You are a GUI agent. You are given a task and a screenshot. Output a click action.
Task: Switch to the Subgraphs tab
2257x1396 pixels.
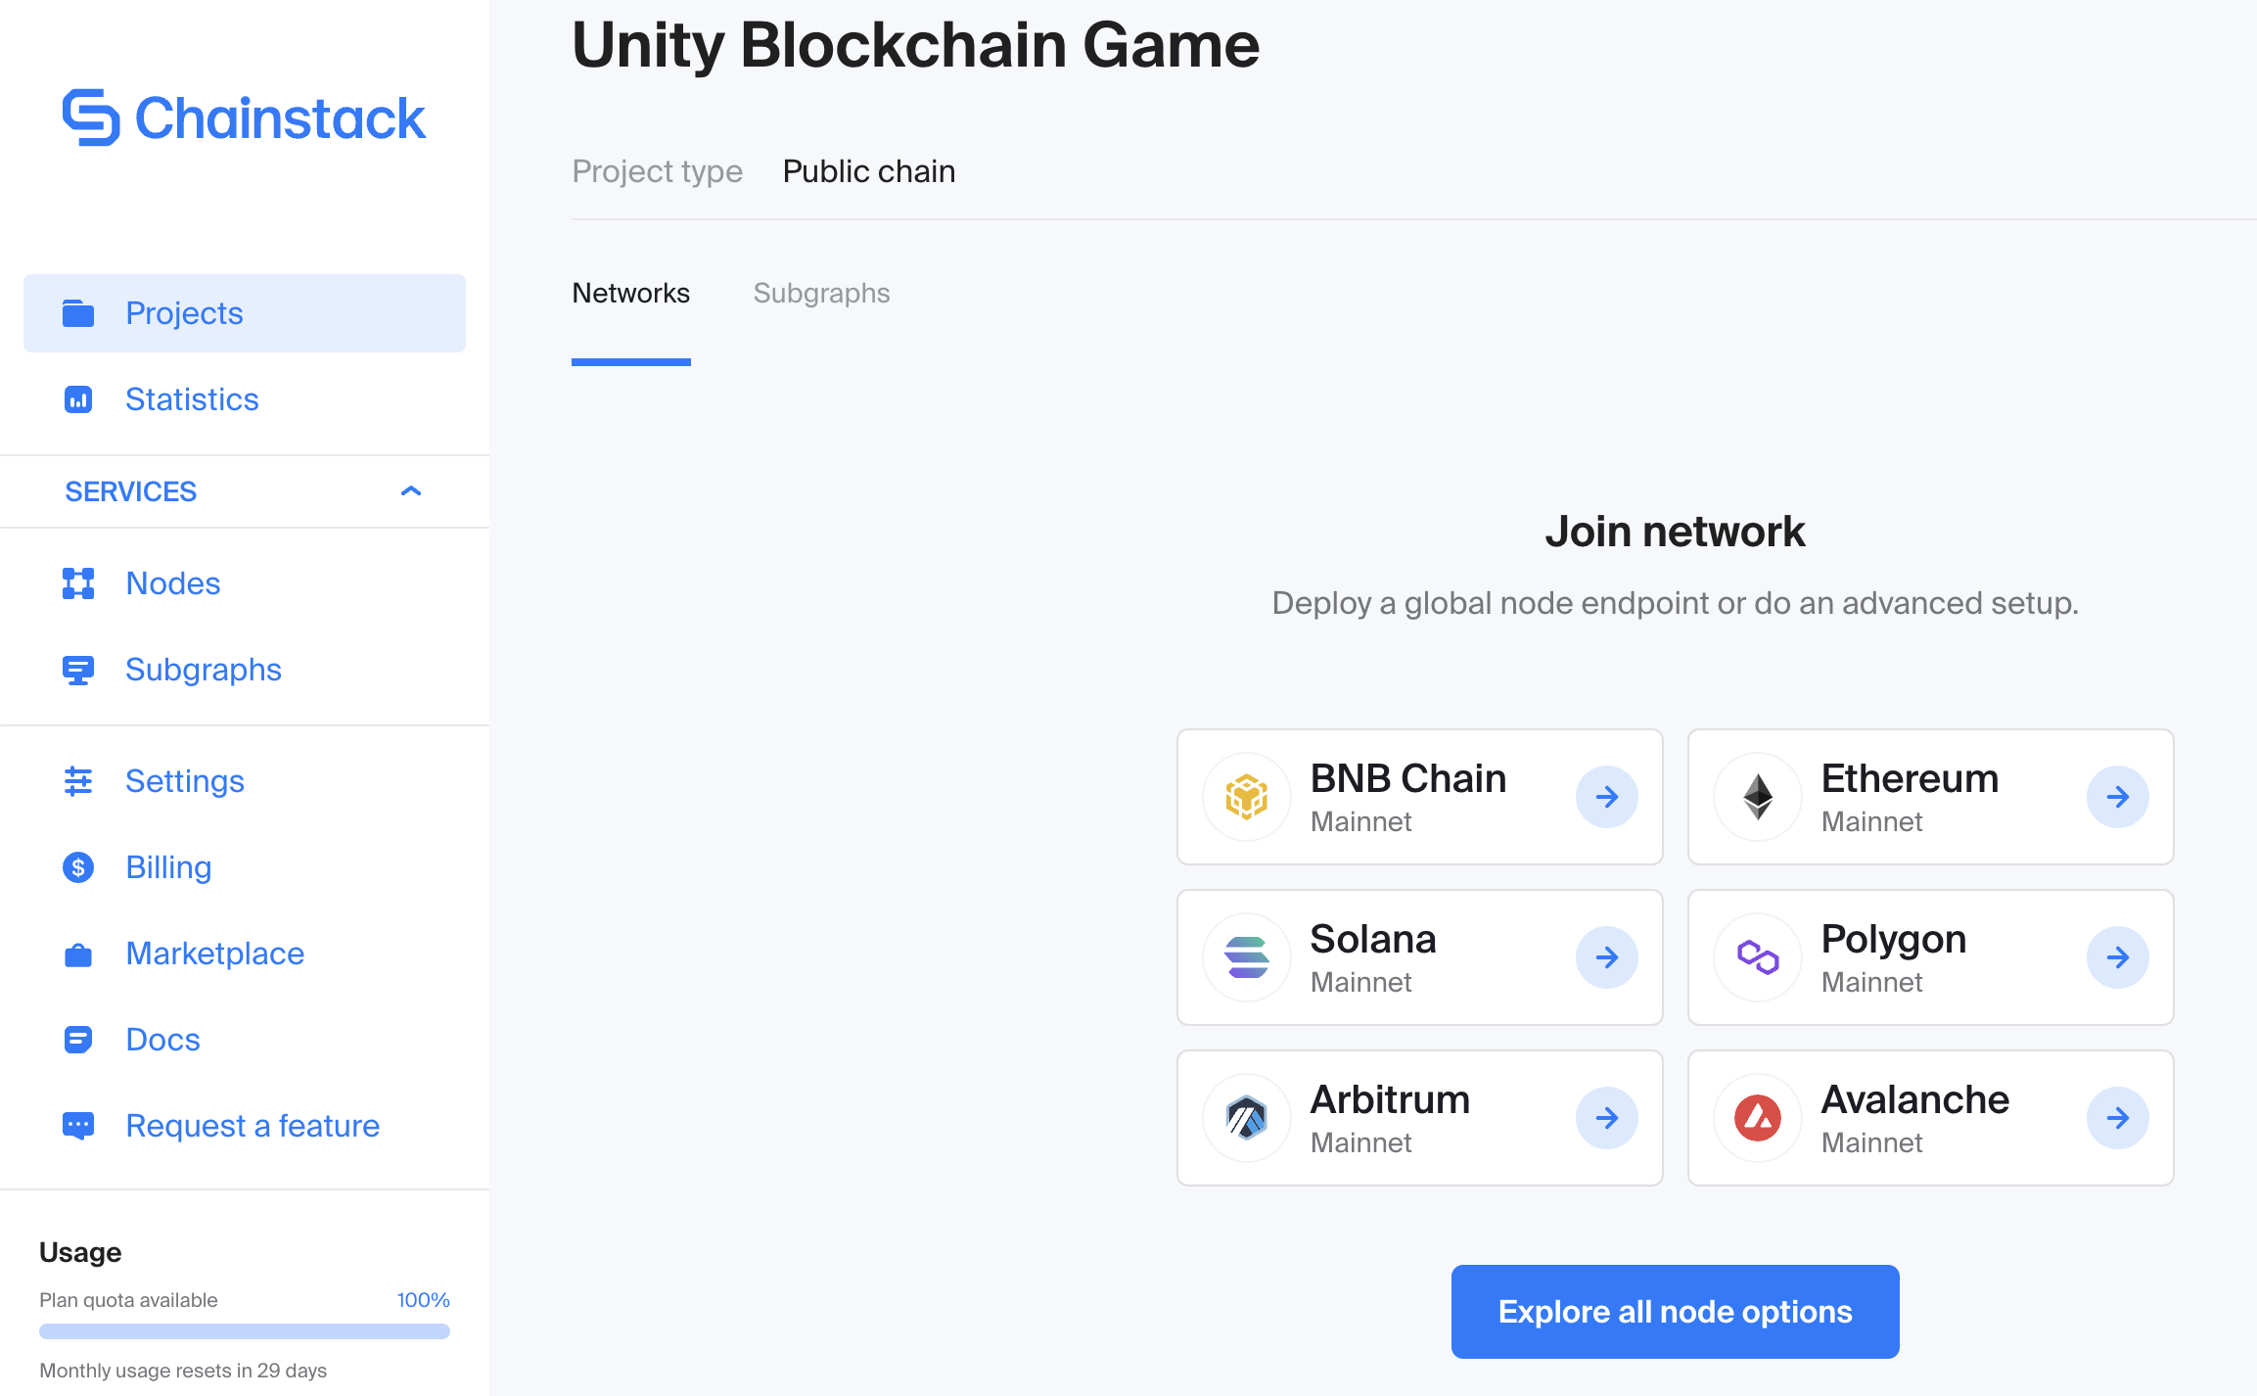pos(821,294)
